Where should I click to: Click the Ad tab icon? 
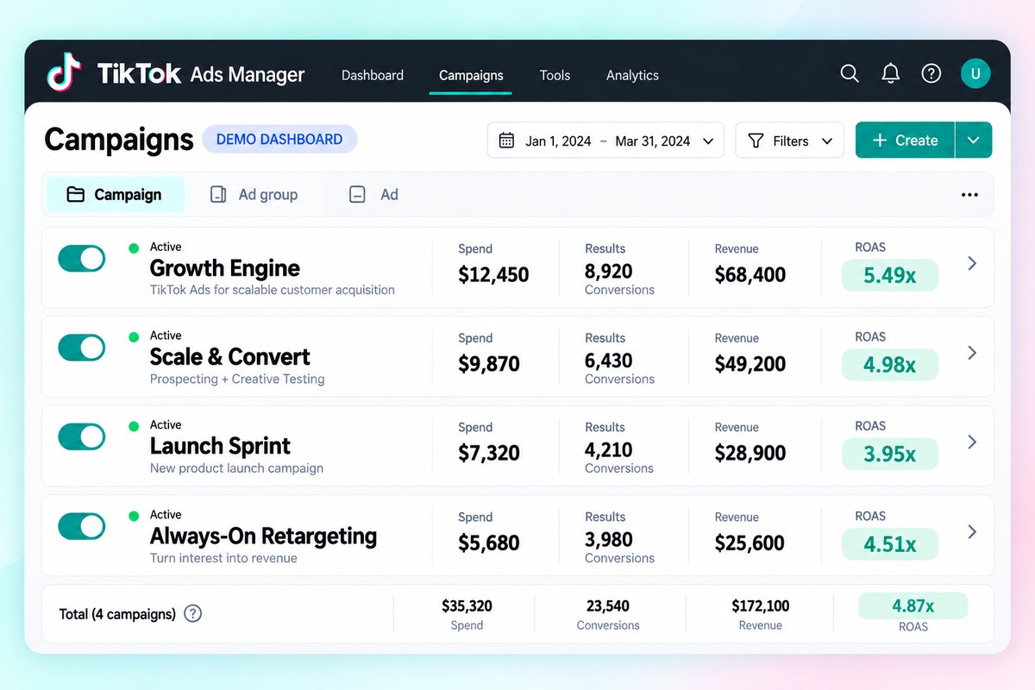point(357,194)
